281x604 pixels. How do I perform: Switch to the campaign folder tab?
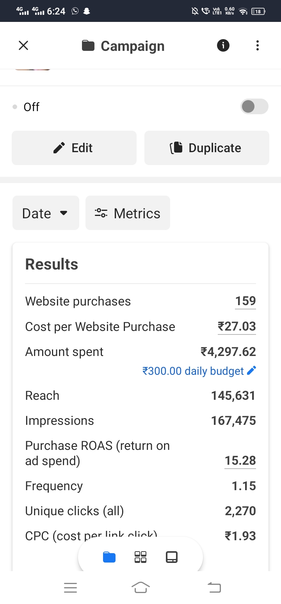[x=109, y=557]
